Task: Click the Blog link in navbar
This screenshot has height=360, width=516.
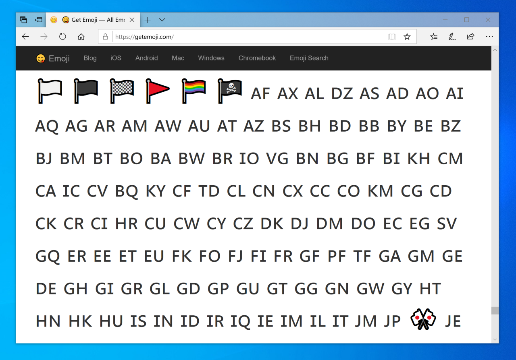Action: 90,58
